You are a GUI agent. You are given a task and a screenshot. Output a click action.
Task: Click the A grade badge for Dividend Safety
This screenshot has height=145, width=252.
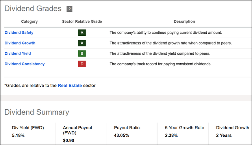coord(82,33)
